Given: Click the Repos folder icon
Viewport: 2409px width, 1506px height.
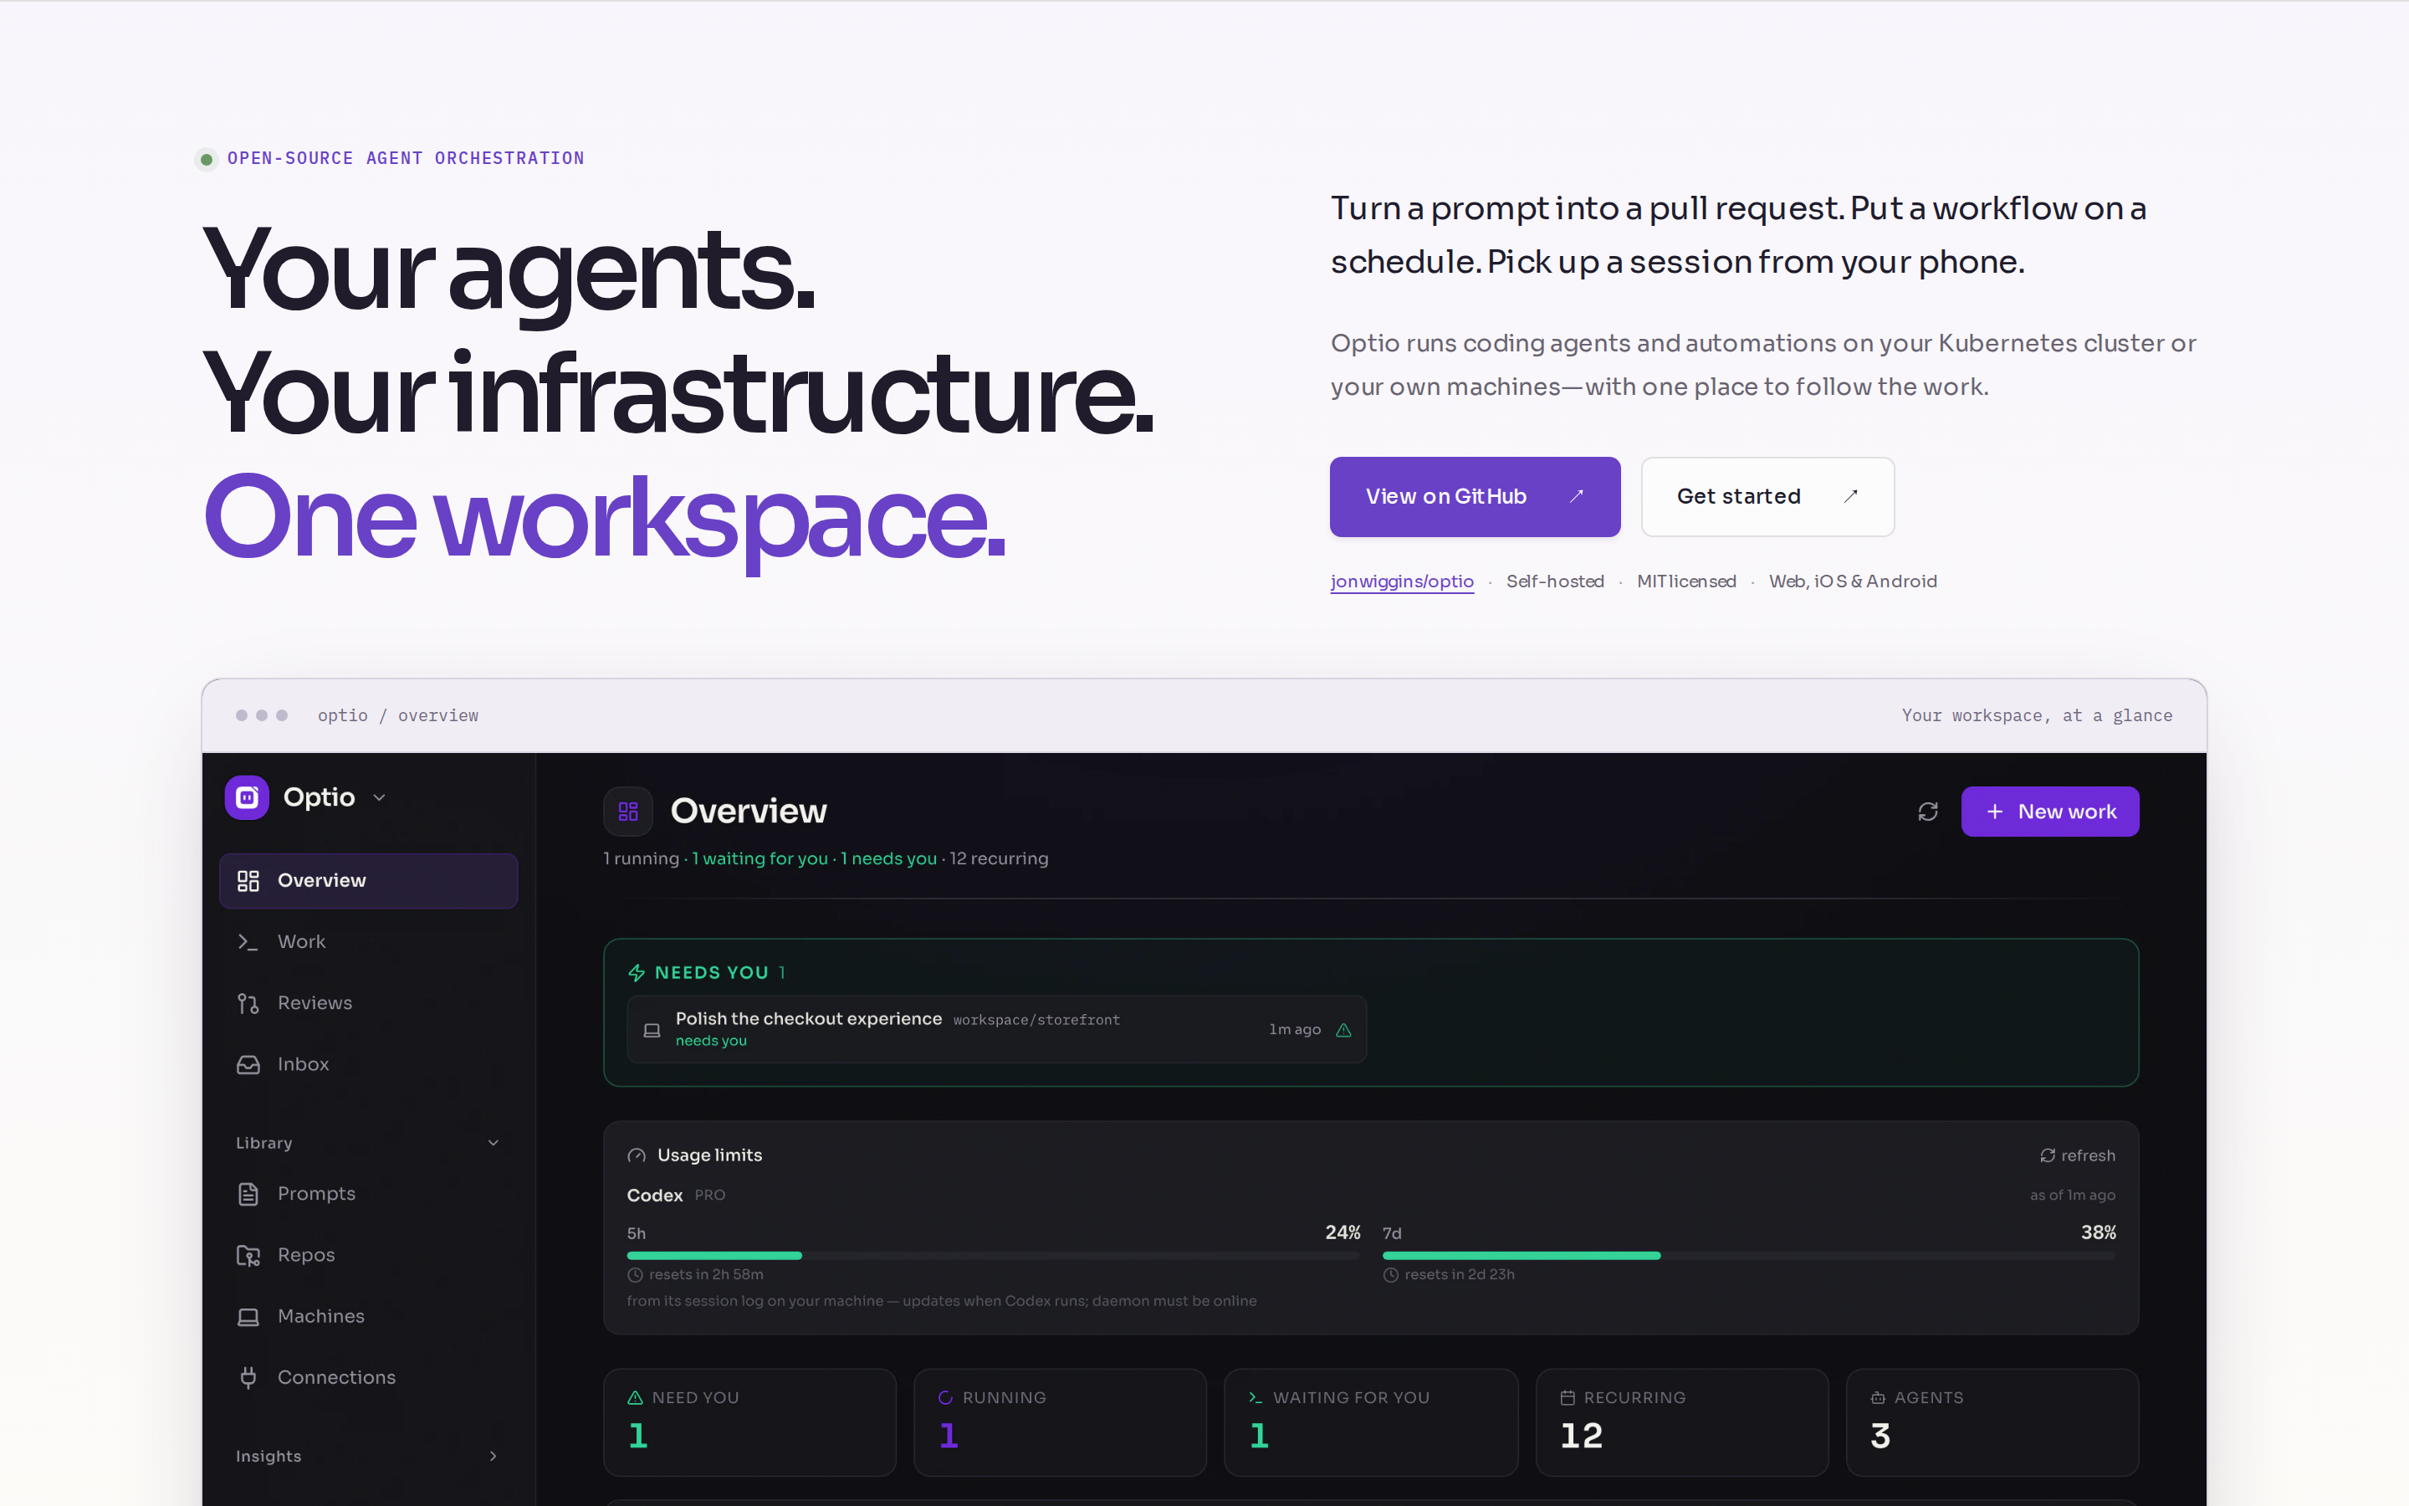Looking at the screenshot, I should point(248,1255).
